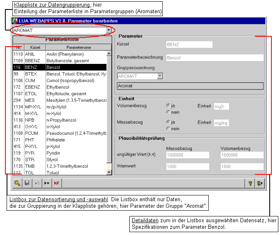Click the red X delete record icon
The width and height of the screenshot is (280, 235).
[56, 183]
